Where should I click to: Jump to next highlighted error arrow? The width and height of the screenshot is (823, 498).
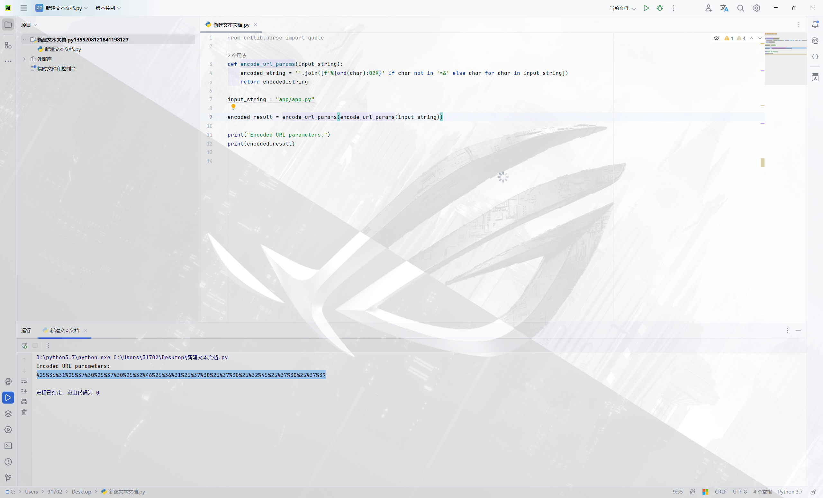pos(760,38)
